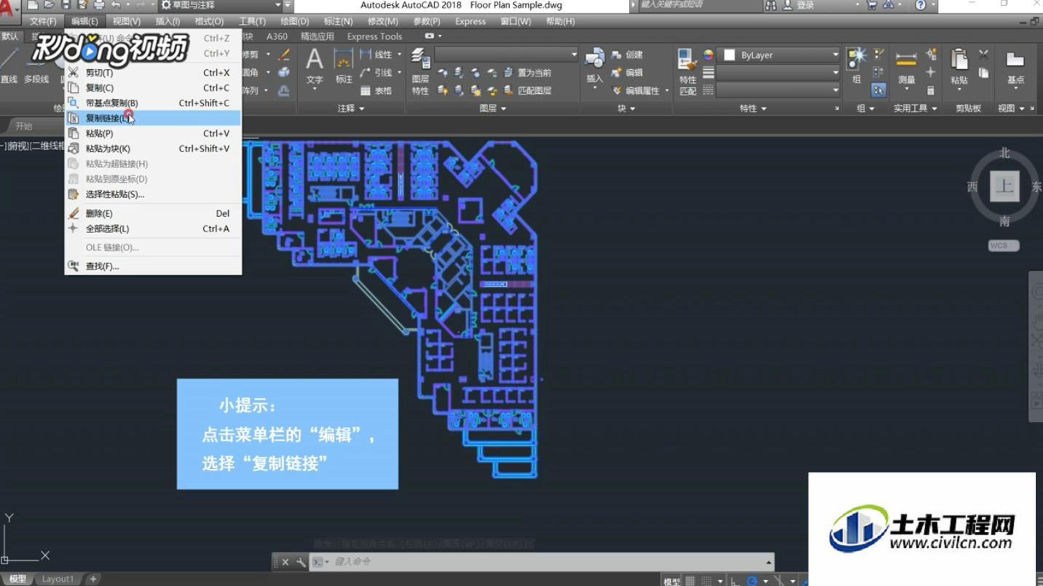This screenshot has height=586, width=1043.
Task: Toggle the Model (模型) status bar button
Action: (672, 581)
